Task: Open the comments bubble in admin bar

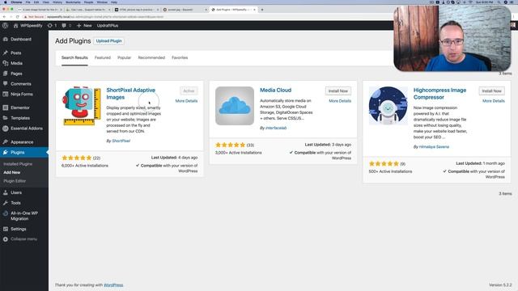Action: click(66, 25)
